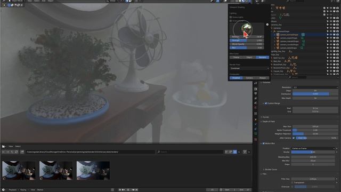Adjust the HDRI Blur slider
Viewport: 341px width, 192px height.
(247, 47)
